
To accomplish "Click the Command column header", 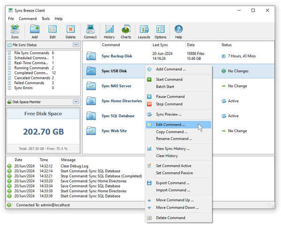I will (126, 45).
